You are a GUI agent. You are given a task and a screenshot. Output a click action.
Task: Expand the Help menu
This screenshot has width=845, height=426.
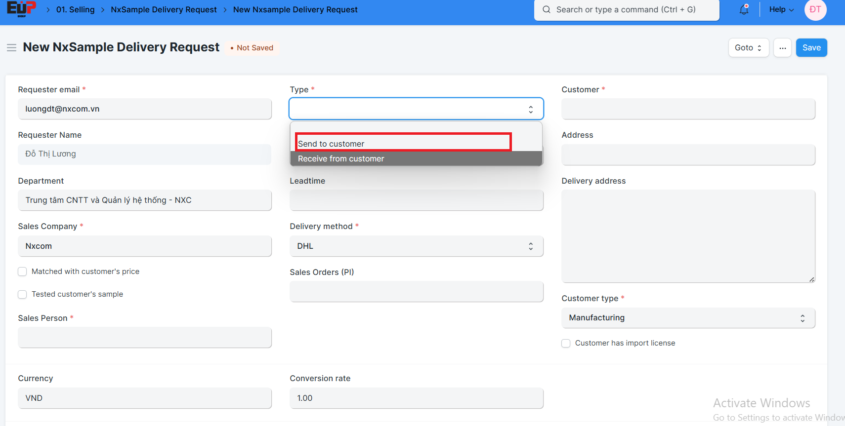pyautogui.click(x=781, y=9)
